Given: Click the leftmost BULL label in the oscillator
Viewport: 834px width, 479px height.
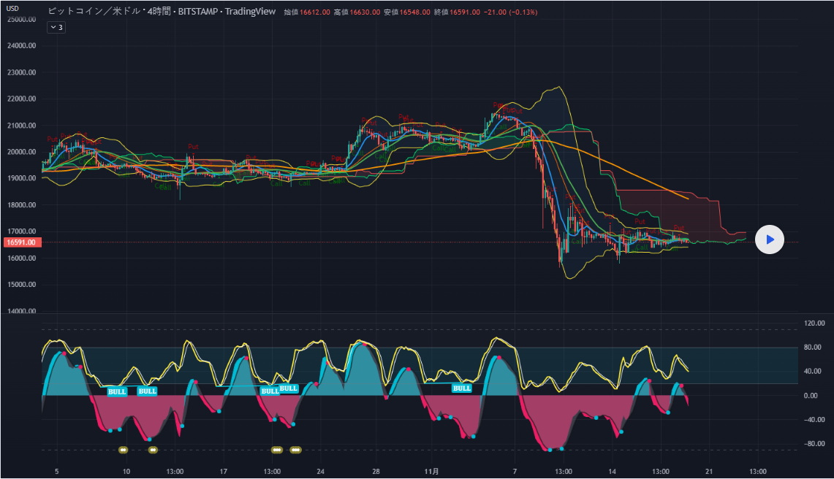Looking at the screenshot, I should (x=117, y=391).
